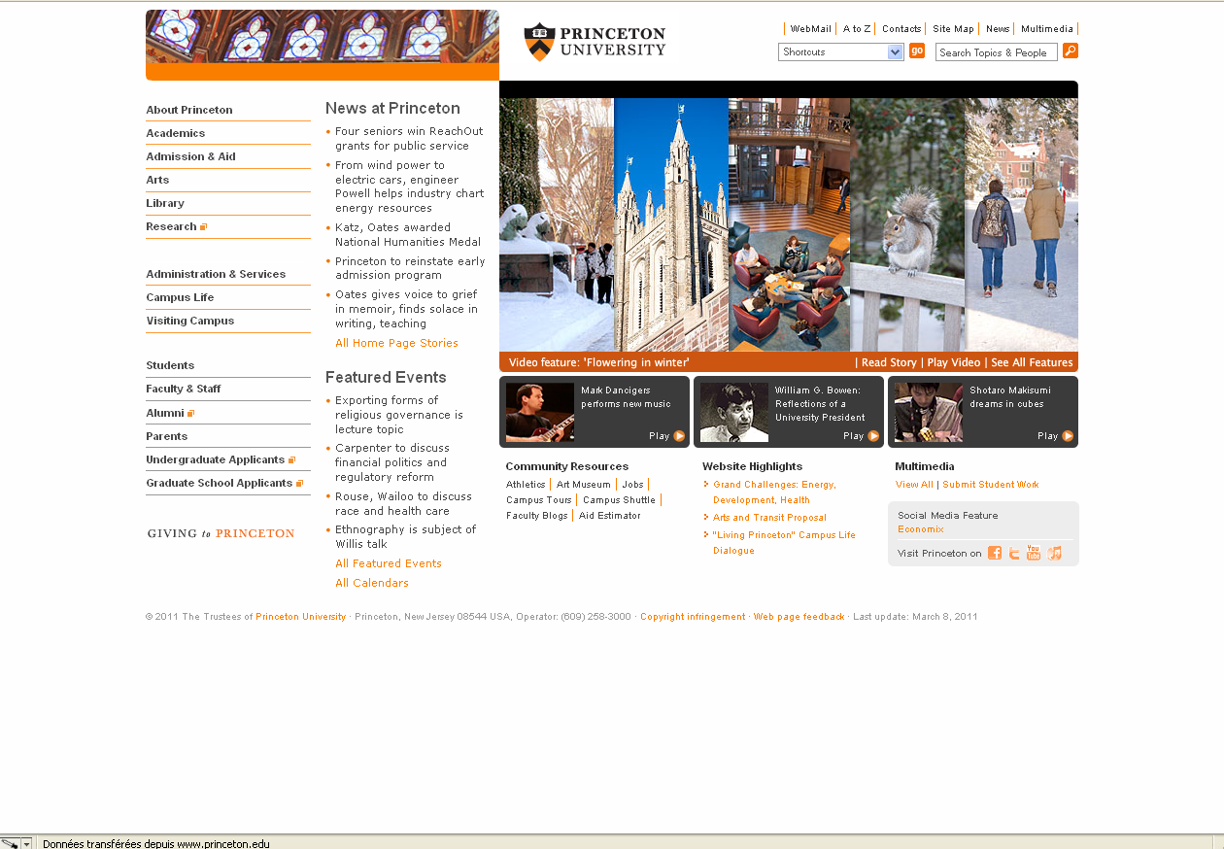This screenshot has width=1224, height=849.
Task: Open Aid Estimator link
Action: pos(610,516)
